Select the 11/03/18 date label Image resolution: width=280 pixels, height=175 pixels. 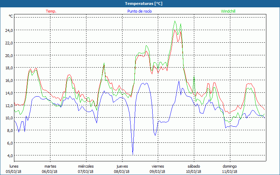point(230,171)
